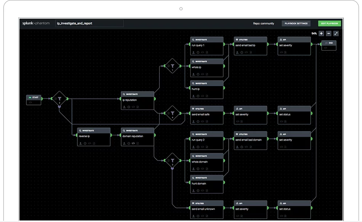Click the user icon on run query 1 block
Screen dimensions: 362x222
(194, 53)
